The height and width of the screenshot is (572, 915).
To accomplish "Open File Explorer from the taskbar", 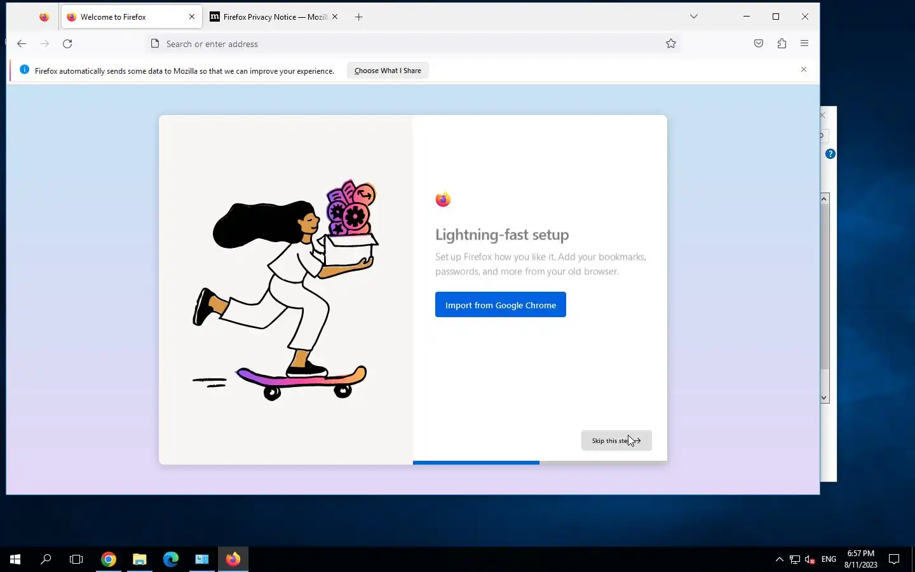I will [x=140, y=559].
